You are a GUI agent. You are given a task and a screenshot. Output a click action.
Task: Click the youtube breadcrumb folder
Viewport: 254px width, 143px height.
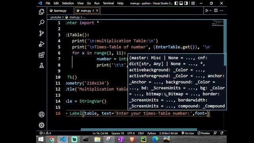click(x=56, y=17)
